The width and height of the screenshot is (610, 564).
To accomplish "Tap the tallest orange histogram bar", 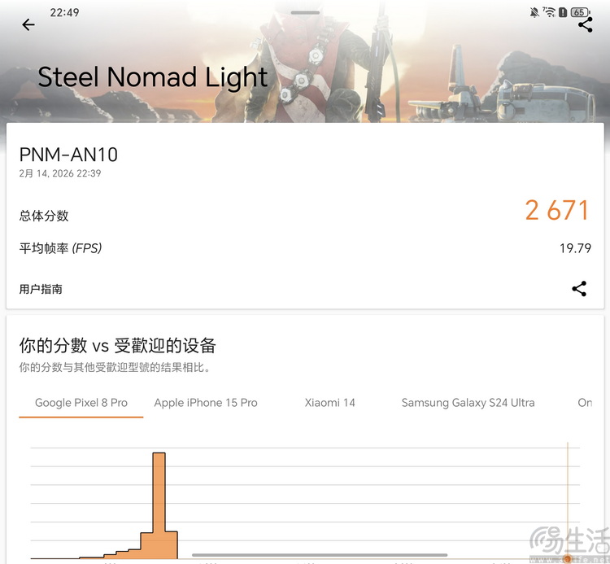I will point(159,505).
